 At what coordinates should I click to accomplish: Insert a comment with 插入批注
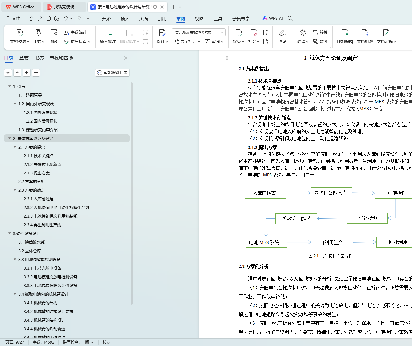[108, 36]
